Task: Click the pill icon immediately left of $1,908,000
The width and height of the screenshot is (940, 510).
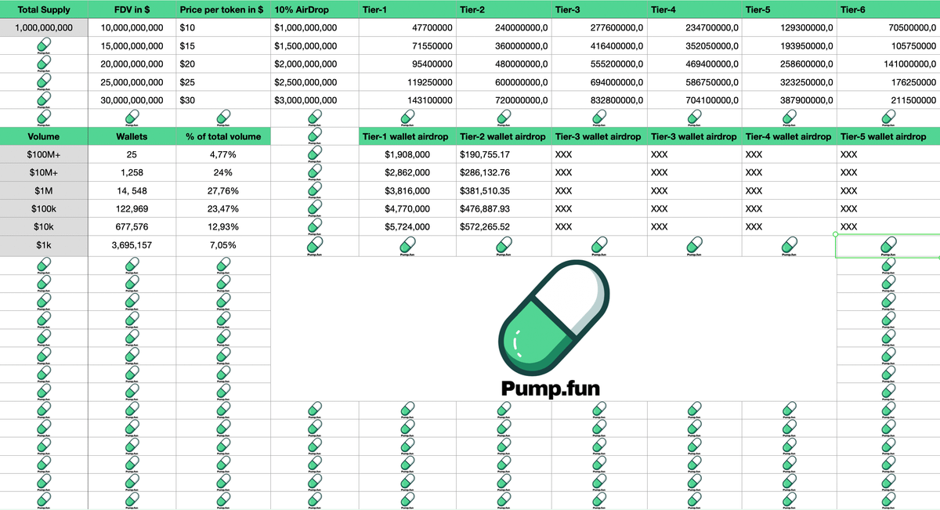Action: pyautogui.click(x=314, y=154)
